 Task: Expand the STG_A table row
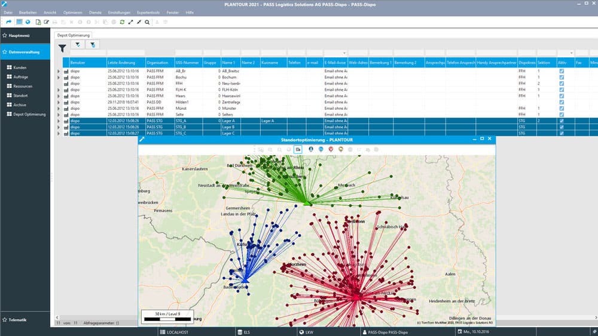[x=59, y=121]
